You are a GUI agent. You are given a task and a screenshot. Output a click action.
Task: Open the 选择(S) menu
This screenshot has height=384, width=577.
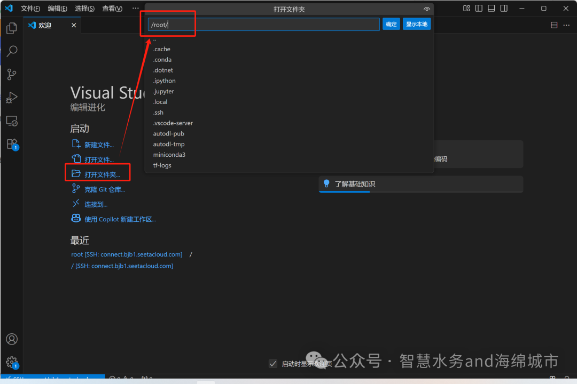(84, 9)
